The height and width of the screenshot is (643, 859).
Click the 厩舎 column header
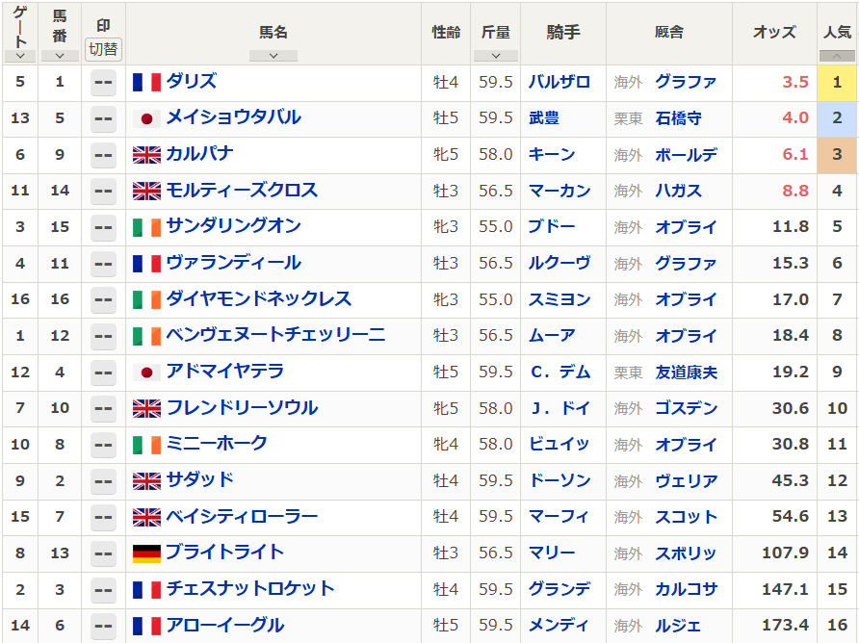[669, 33]
